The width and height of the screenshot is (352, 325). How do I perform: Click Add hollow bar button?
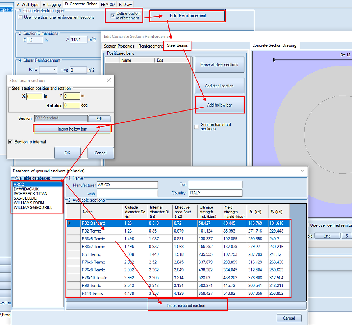(219, 105)
